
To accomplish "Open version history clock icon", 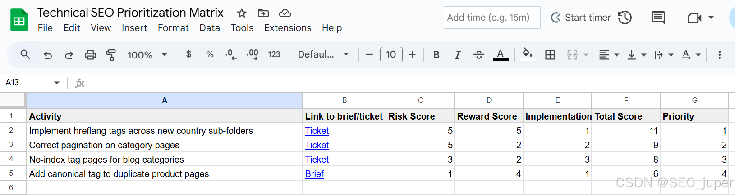I will click(625, 18).
